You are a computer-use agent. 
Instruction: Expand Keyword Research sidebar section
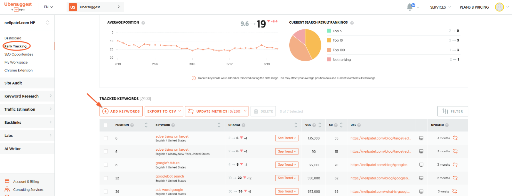point(27,96)
